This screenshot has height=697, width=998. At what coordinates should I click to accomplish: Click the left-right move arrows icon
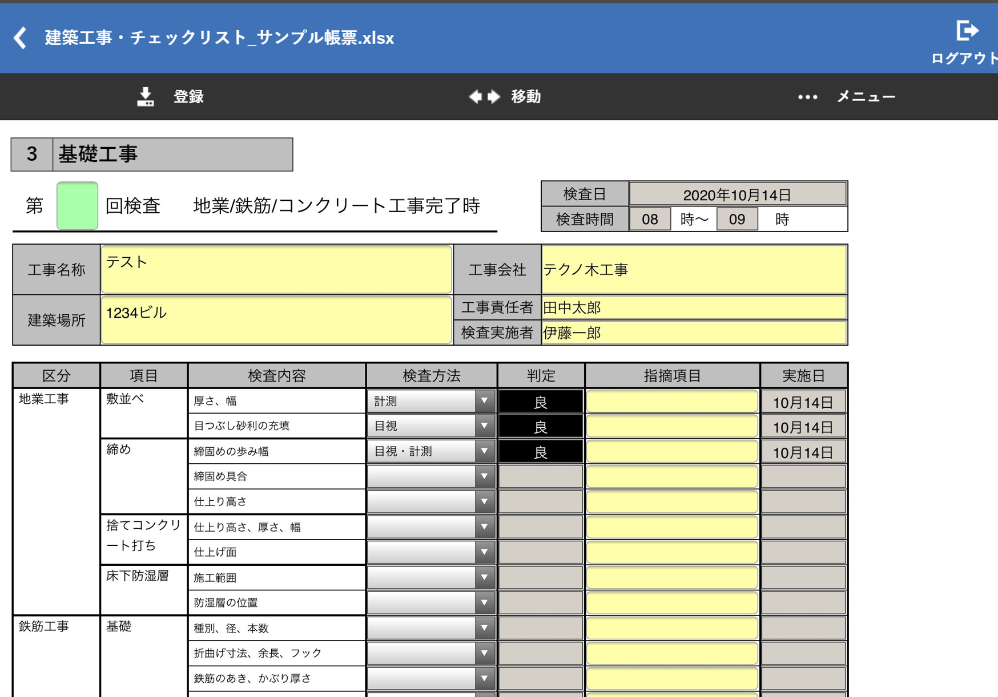[484, 97]
